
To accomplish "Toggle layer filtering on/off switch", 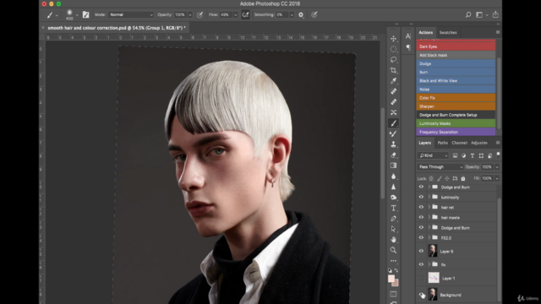I will click(x=498, y=155).
